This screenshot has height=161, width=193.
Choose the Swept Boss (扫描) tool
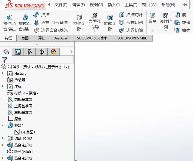click(41, 15)
